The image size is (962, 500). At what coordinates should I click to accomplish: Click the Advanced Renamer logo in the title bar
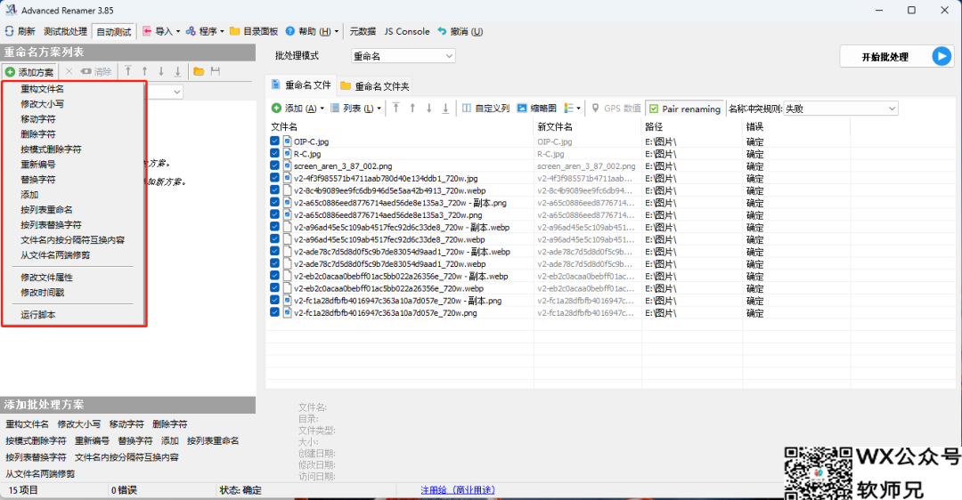pyautogui.click(x=11, y=10)
